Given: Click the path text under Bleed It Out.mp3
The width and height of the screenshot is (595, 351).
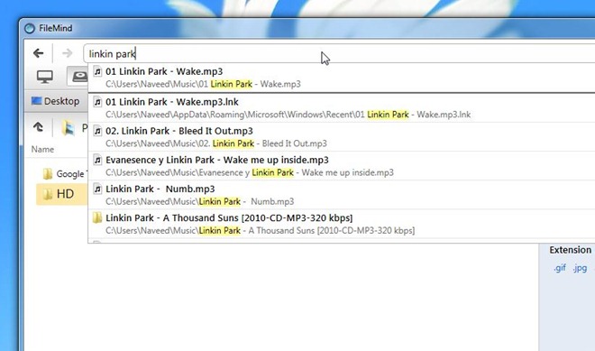Looking at the screenshot, I should click(216, 143).
